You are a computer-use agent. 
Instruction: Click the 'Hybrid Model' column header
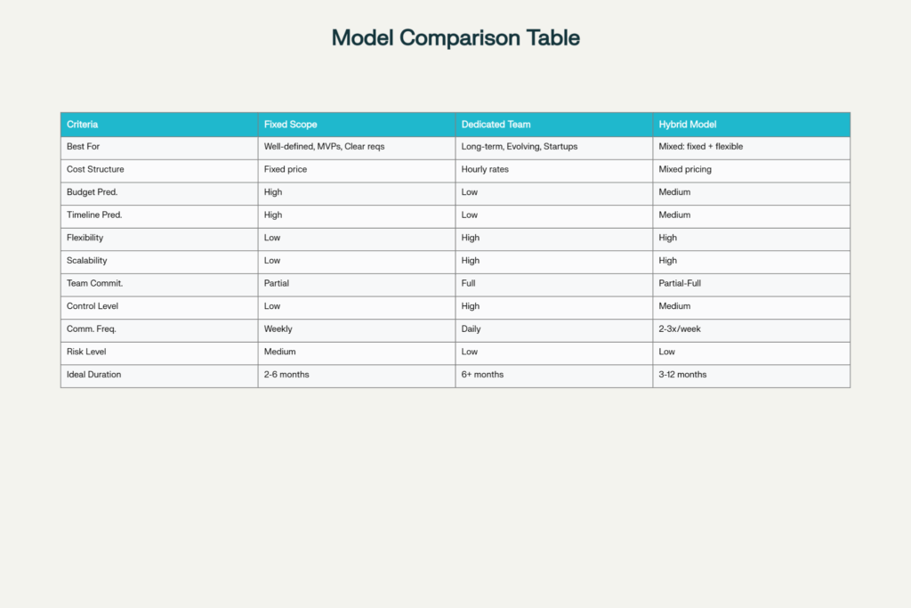(x=688, y=125)
